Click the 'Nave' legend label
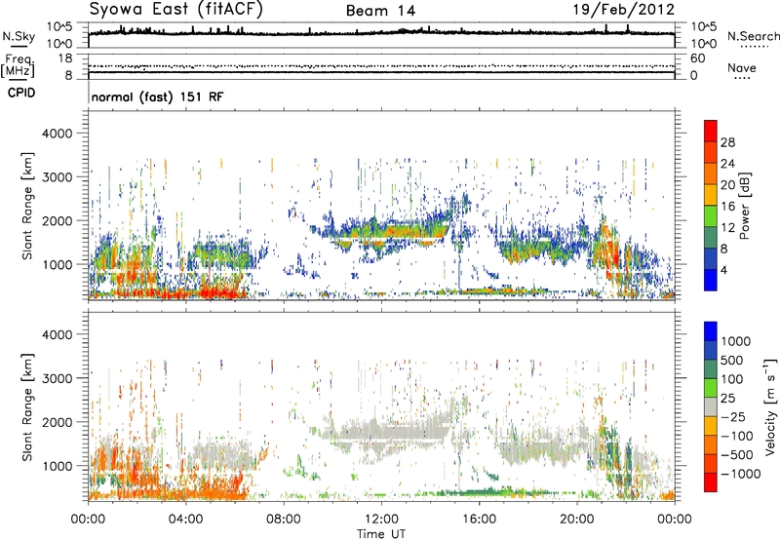Viewport: 780px width, 540px height. click(x=742, y=68)
